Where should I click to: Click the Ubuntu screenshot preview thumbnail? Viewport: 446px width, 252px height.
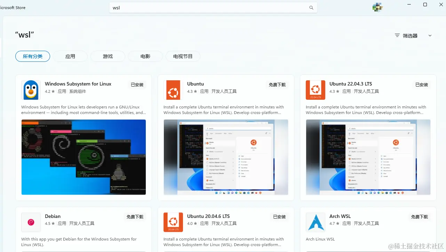tap(226, 157)
